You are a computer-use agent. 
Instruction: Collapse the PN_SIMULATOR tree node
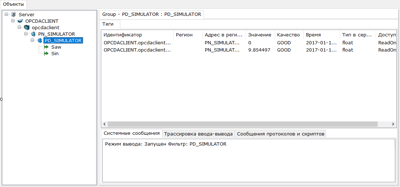[26, 34]
